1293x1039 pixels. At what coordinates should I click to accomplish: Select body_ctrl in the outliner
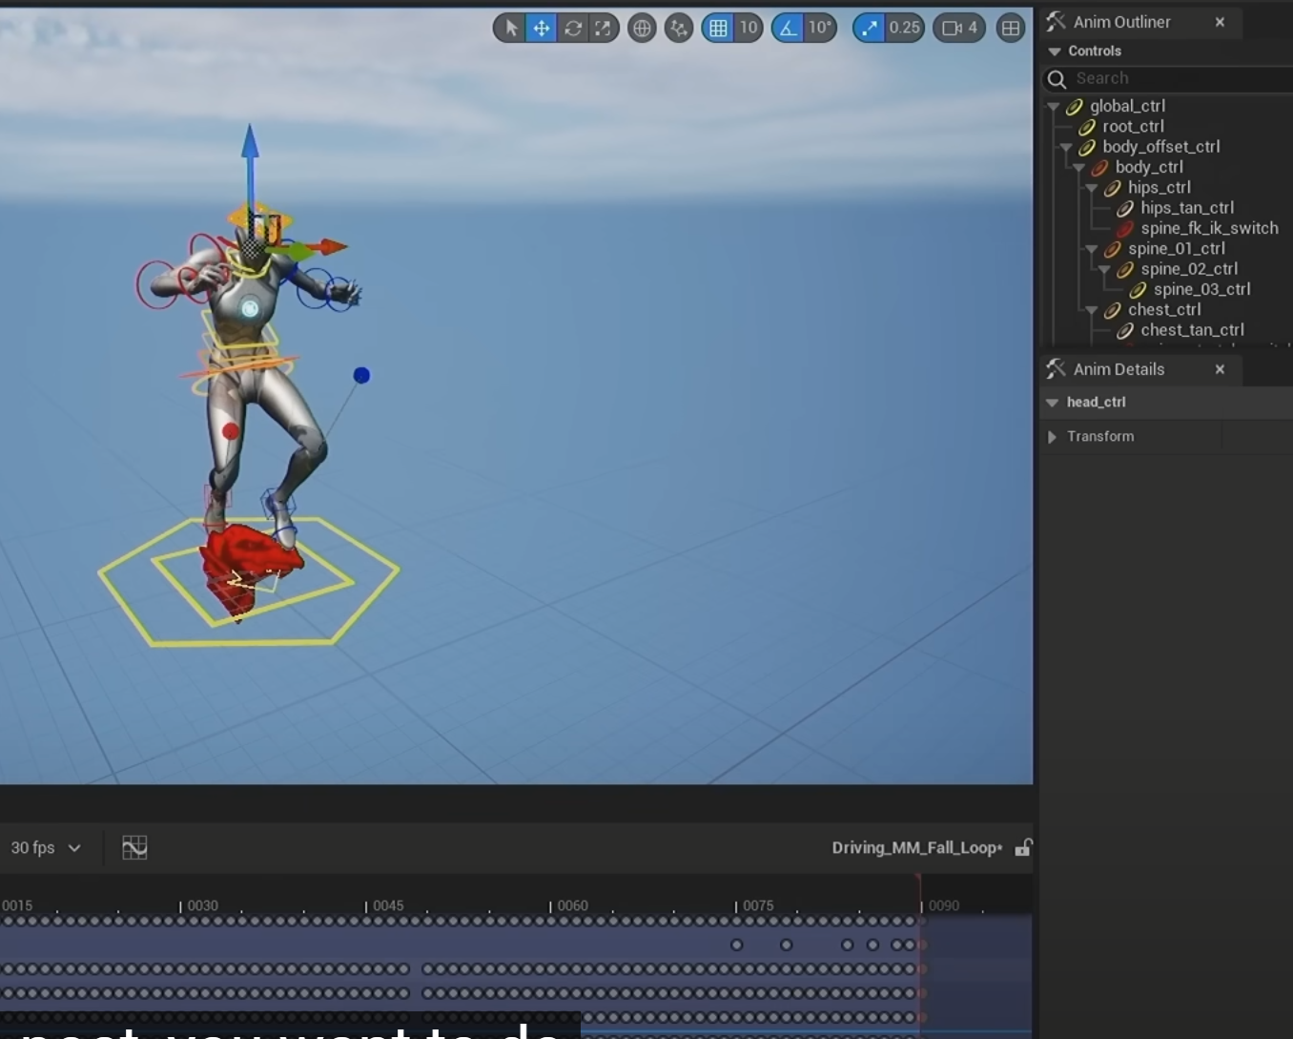(1148, 167)
